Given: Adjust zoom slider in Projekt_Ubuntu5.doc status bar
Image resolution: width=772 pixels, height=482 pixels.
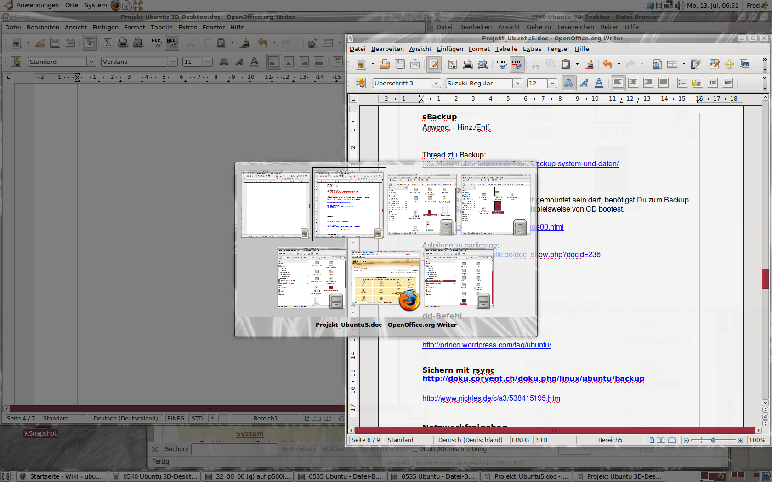Looking at the screenshot, I should click(713, 440).
